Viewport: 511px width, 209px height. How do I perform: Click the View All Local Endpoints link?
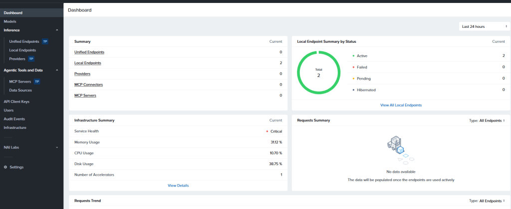coord(401,105)
